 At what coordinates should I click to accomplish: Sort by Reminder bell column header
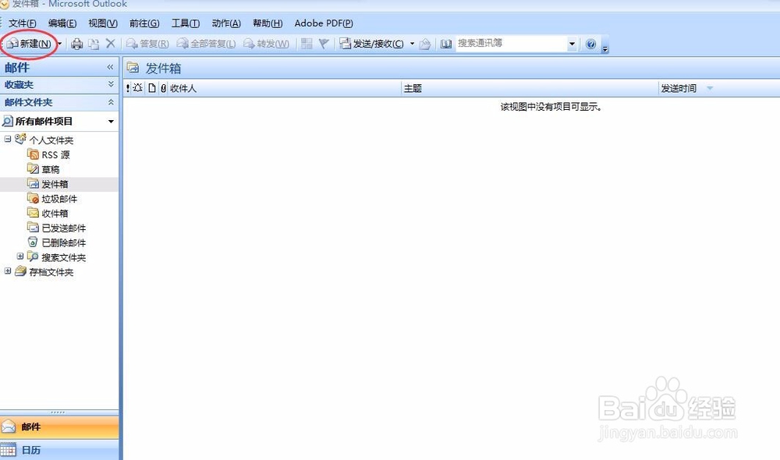point(138,88)
